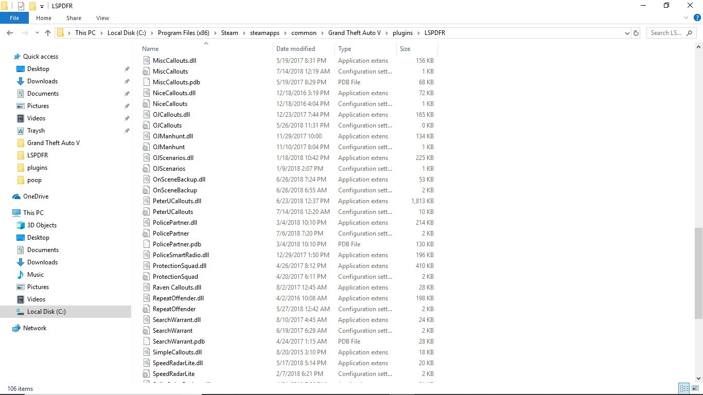
Task: Open Documents under Quick access
Action: pyautogui.click(x=43, y=94)
